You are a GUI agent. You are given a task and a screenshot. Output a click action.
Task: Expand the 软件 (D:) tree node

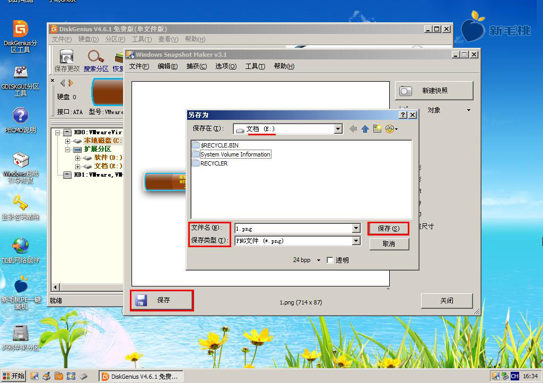77,158
